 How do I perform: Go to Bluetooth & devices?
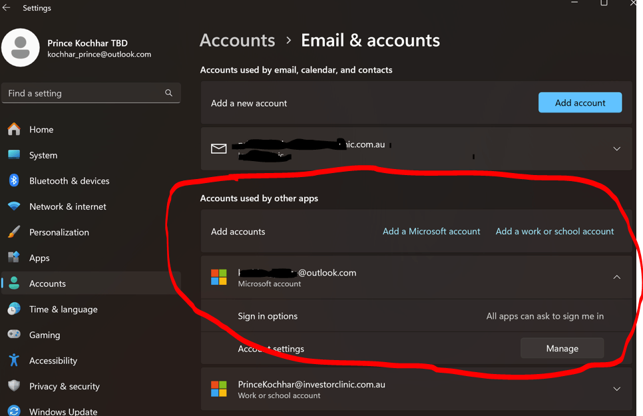(x=91, y=181)
